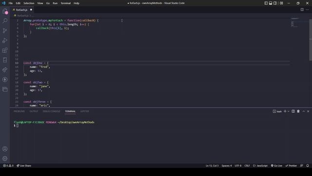Open the notifications bell in status bar
The height and width of the screenshot is (176, 312).
(x=308, y=166)
